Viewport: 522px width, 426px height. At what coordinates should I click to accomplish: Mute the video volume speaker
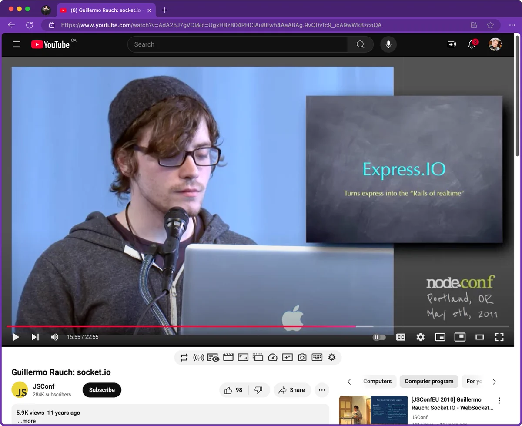click(54, 337)
